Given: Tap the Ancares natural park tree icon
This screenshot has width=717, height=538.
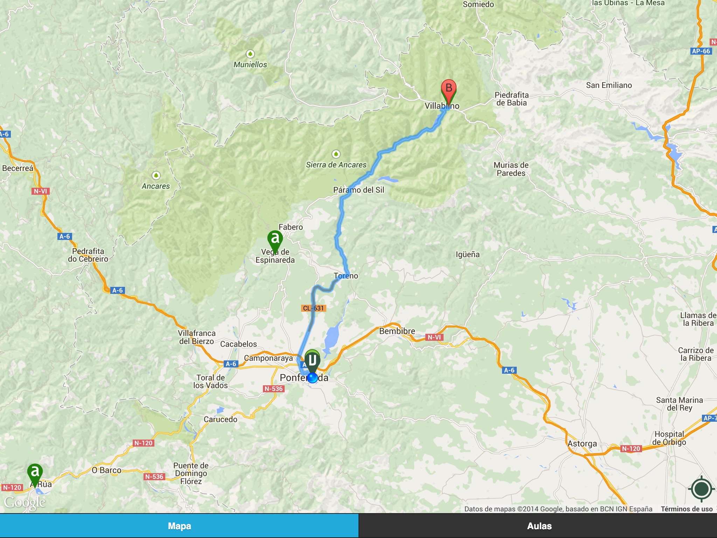Looking at the screenshot, I should (x=156, y=175).
